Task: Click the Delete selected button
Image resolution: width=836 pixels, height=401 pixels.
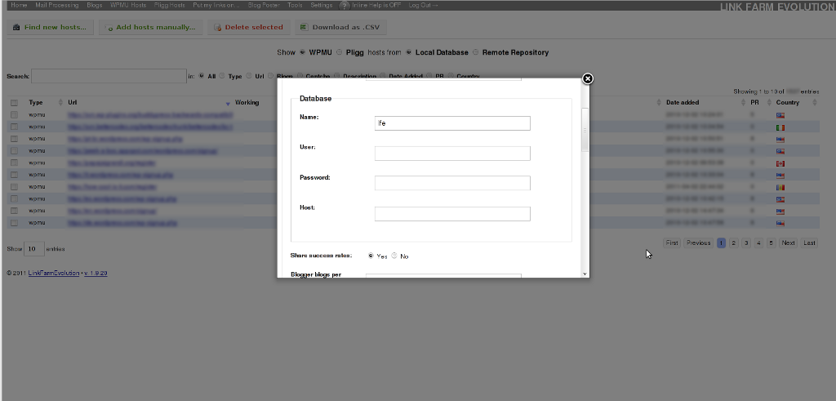Action: point(249,27)
